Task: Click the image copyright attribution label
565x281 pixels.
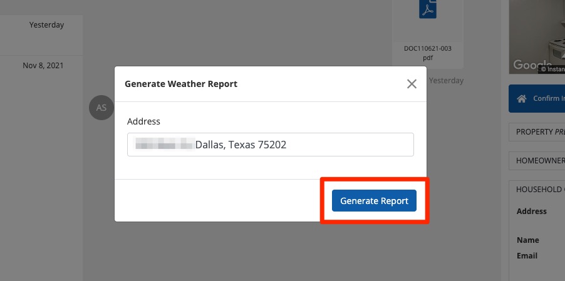Action: click(x=552, y=69)
